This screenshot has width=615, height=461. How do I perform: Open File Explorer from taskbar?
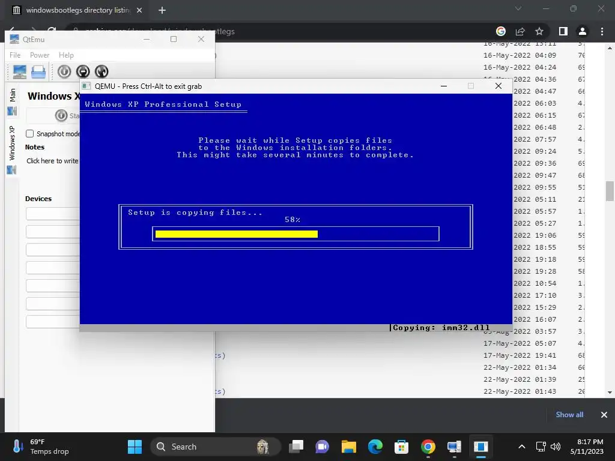pos(349,447)
